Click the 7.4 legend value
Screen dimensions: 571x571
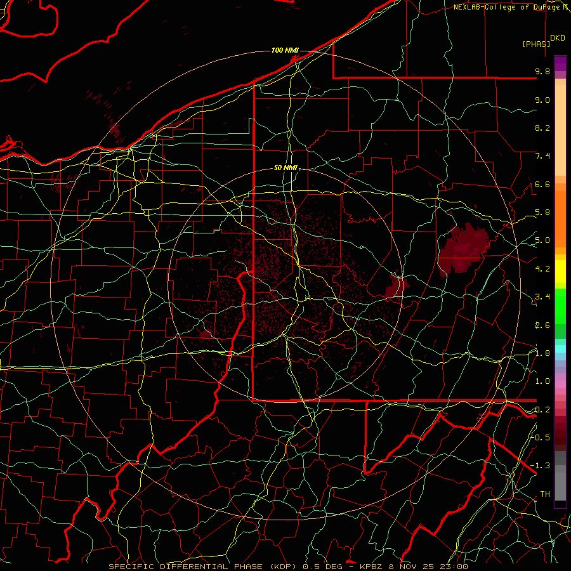point(542,156)
